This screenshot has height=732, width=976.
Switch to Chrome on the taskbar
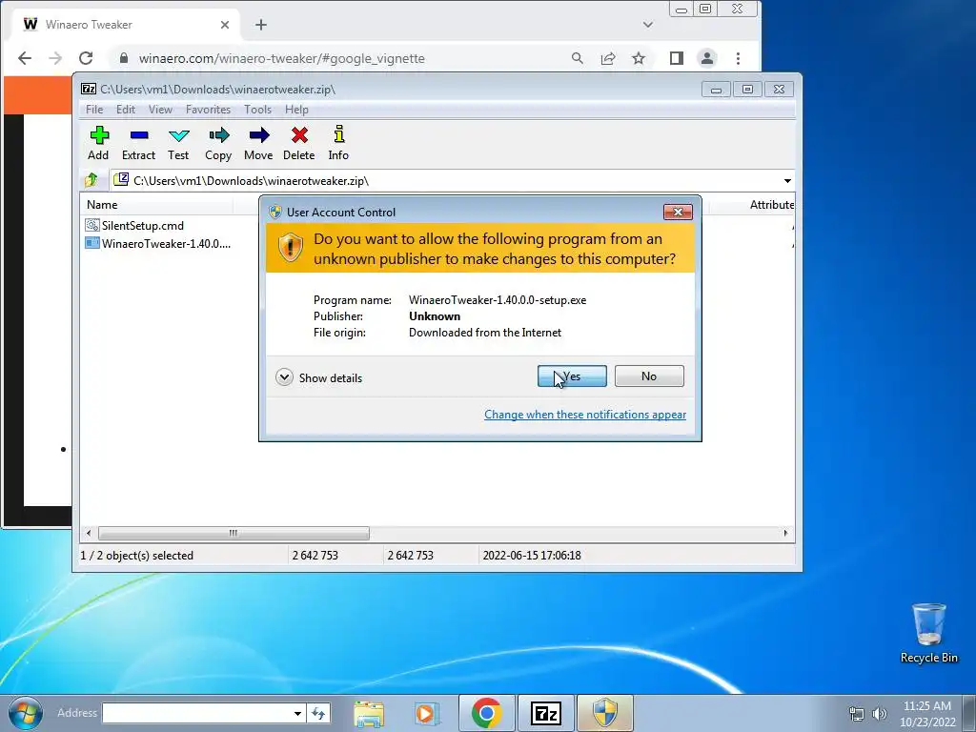click(487, 713)
